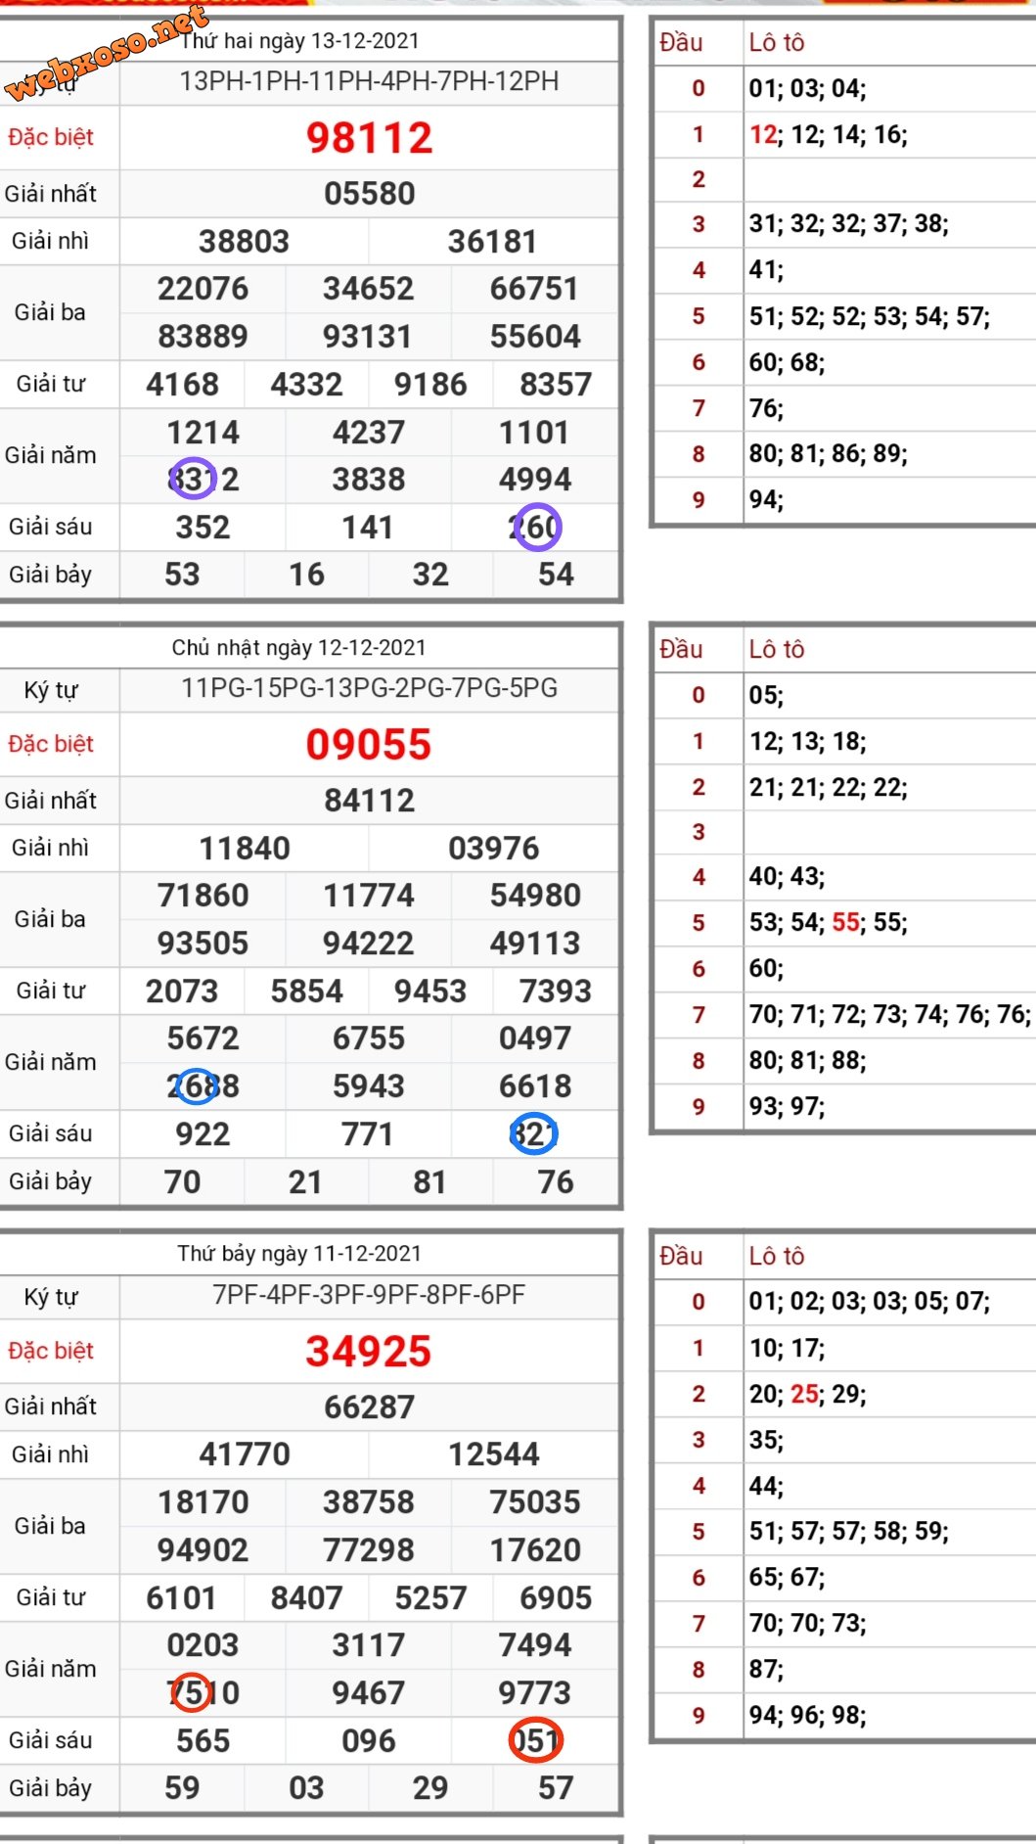Select fourth prize number 9186
Image resolution: width=1036 pixels, height=1844 pixels.
pyautogui.click(x=430, y=385)
